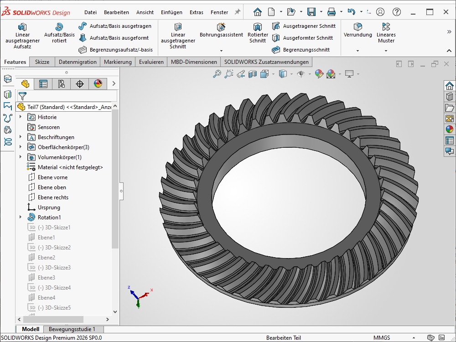The width and height of the screenshot is (456, 342).
Task: Open the ConfigurationManager tab icon
Action: coord(62,83)
